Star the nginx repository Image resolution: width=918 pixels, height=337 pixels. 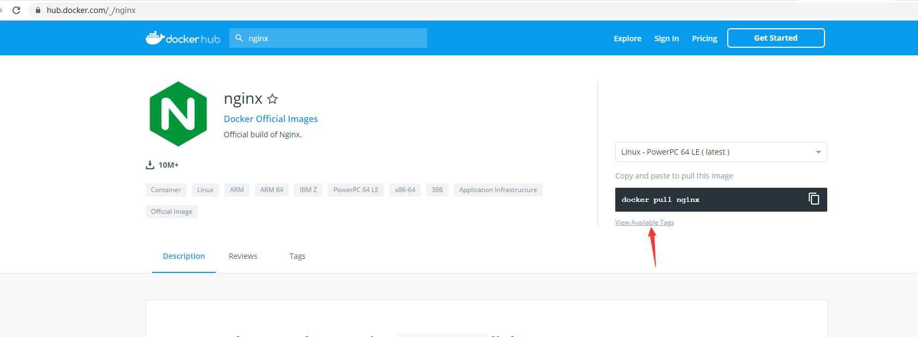tap(272, 99)
